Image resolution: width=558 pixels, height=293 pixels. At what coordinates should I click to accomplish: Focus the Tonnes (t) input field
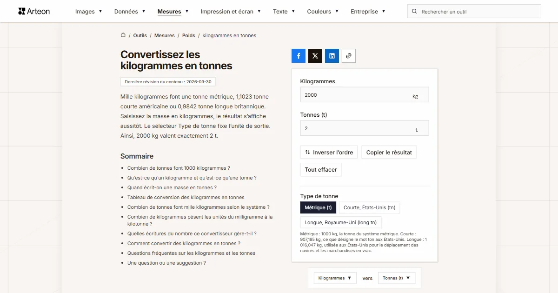point(365,128)
